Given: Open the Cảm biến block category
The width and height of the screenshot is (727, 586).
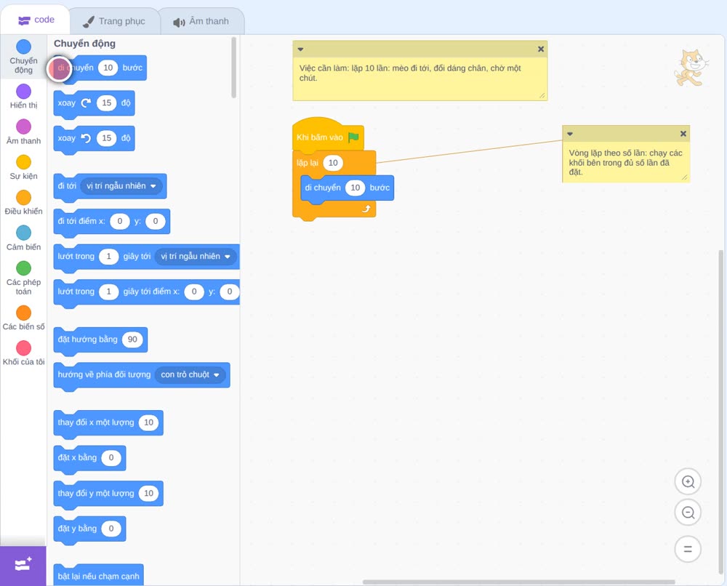Looking at the screenshot, I should click(24, 238).
